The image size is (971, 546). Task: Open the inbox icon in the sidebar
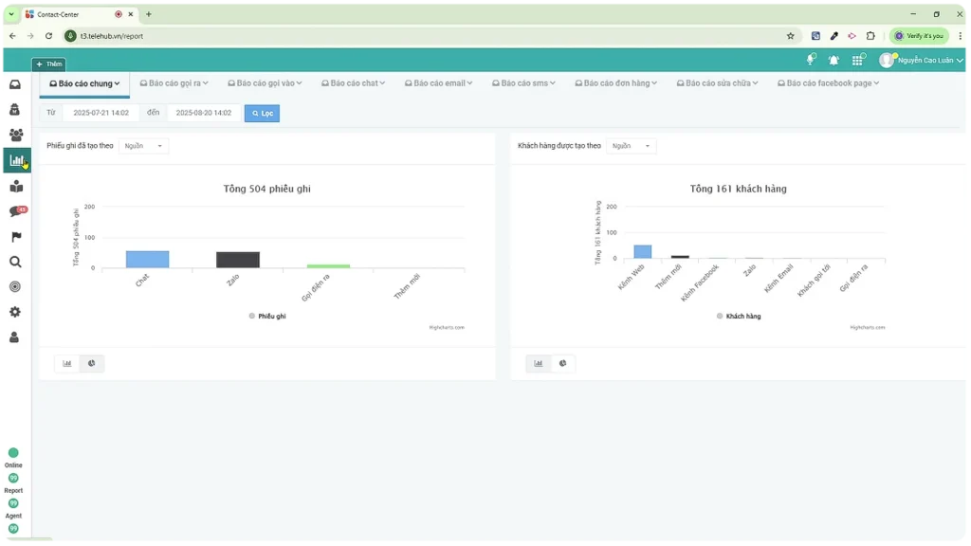click(x=15, y=84)
